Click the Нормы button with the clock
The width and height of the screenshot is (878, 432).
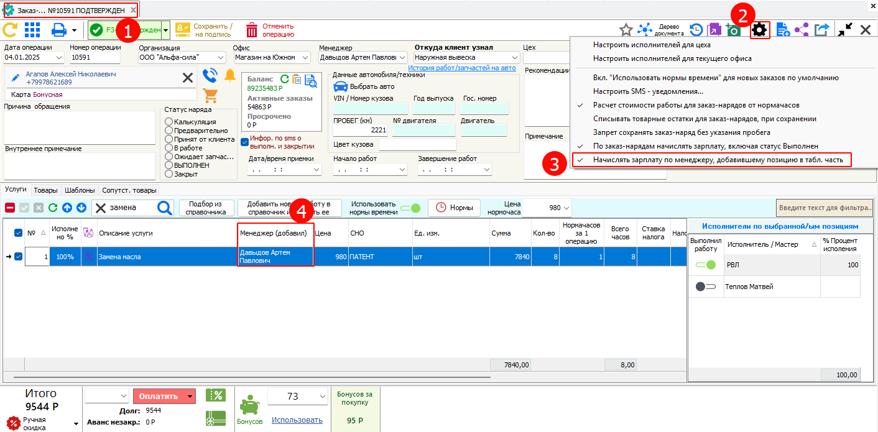(x=454, y=208)
